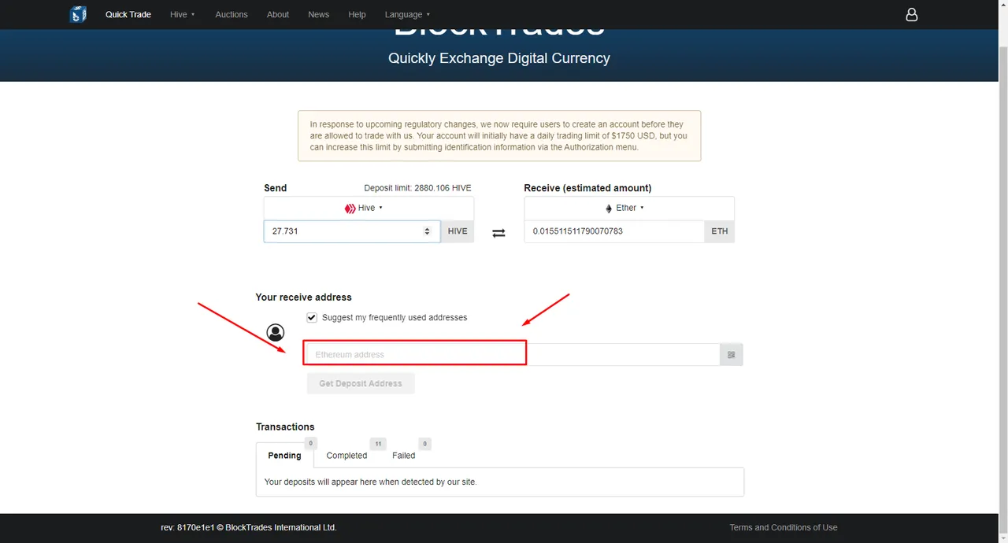1008x543 pixels.
Task: Click the Deposit limit: 2880.106 HIVE text
Action: click(x=417, y=188)
